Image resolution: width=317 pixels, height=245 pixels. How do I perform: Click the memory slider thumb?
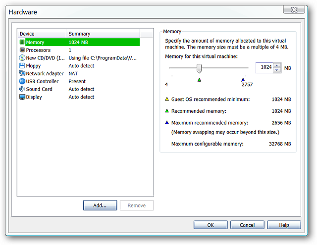click(x=199, y=68)
